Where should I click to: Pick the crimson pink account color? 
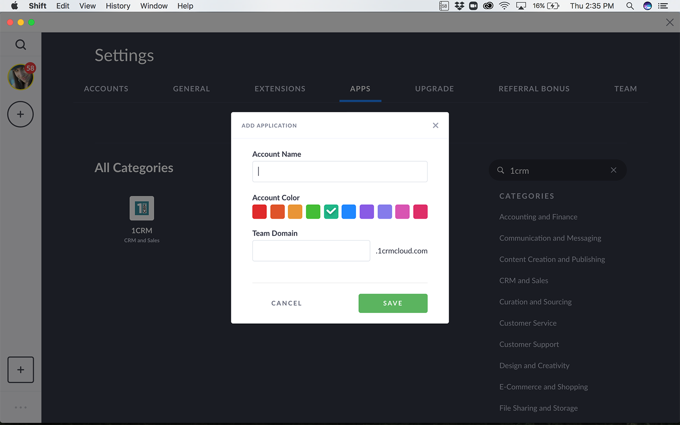point(420,211)
